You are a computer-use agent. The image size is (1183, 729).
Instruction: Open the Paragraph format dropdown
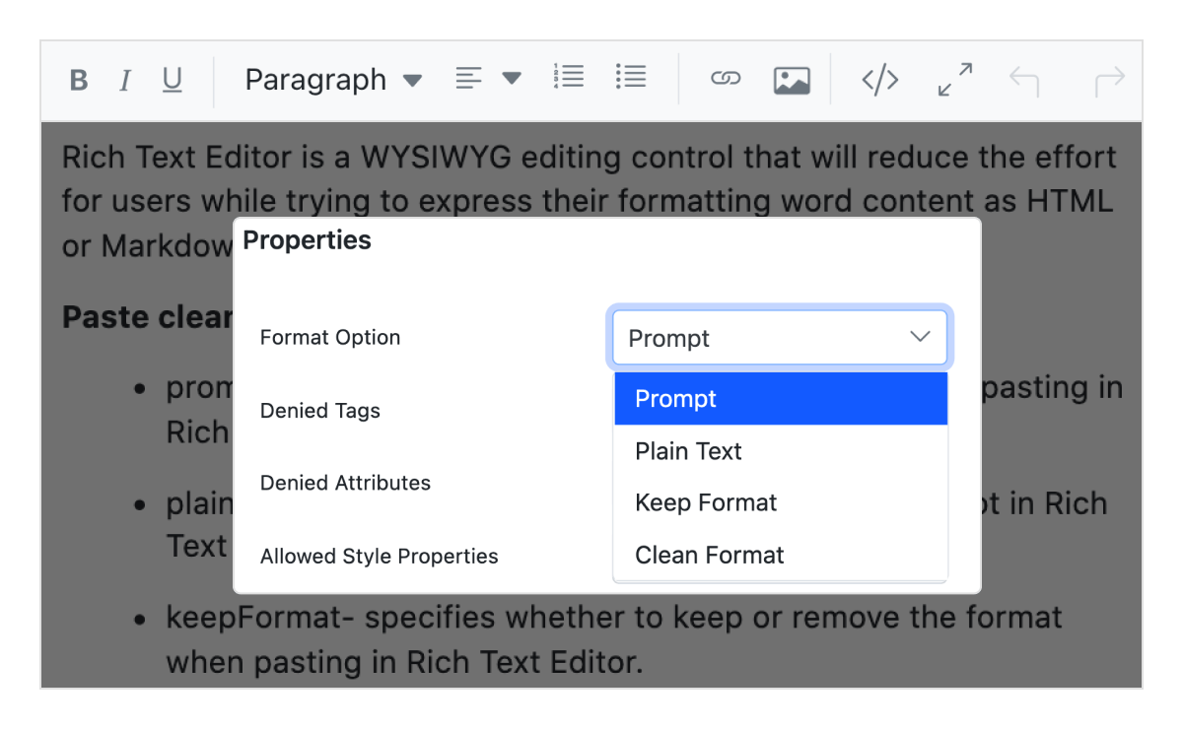[x=333, y=80]
